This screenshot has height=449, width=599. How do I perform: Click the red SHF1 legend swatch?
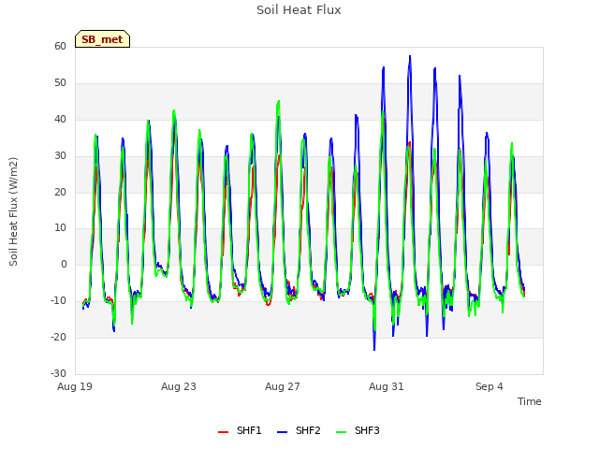pos(223,432)
